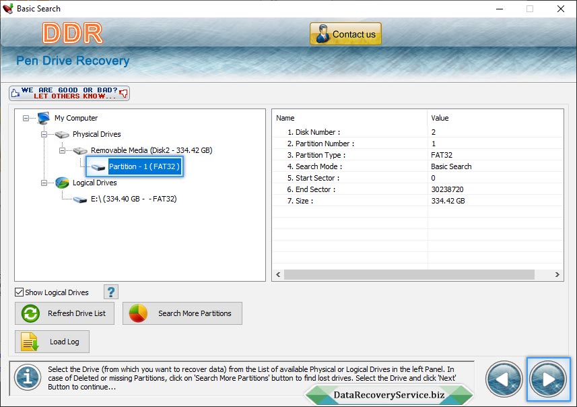Click the thumbs down icon in feedback banner

coord(124,93)
